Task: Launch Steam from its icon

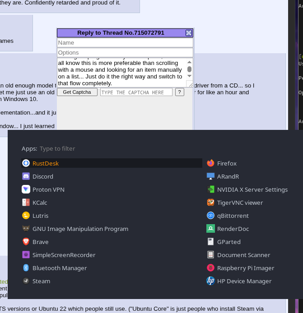Action: click(26, 281)
